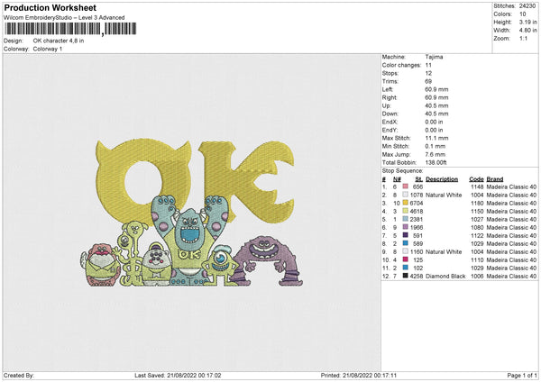Select thread code 1080 in row 6

coord(477,228)
